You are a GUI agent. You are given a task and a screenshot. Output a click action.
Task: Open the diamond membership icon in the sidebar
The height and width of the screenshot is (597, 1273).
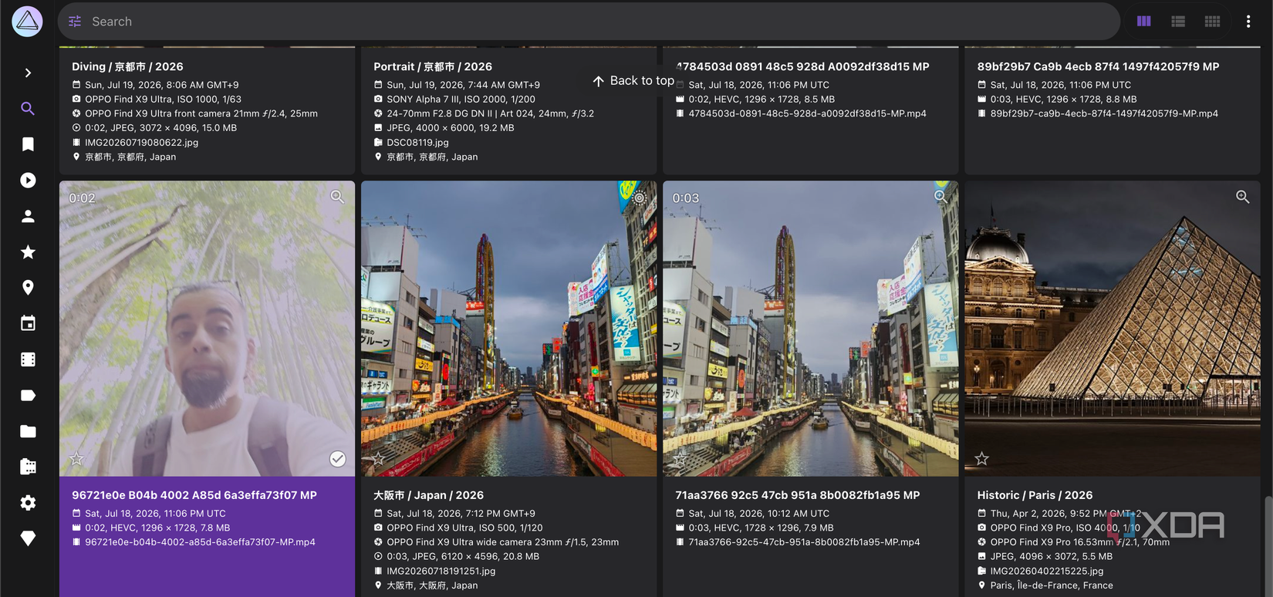point(28,538)
